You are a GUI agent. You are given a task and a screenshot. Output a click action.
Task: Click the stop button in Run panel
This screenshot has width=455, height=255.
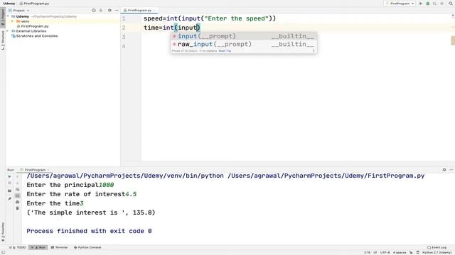9,183
